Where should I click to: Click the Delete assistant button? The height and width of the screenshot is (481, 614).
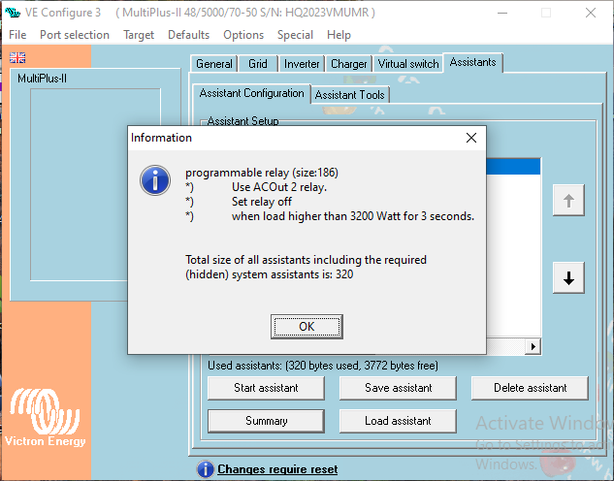click(530, 388)
